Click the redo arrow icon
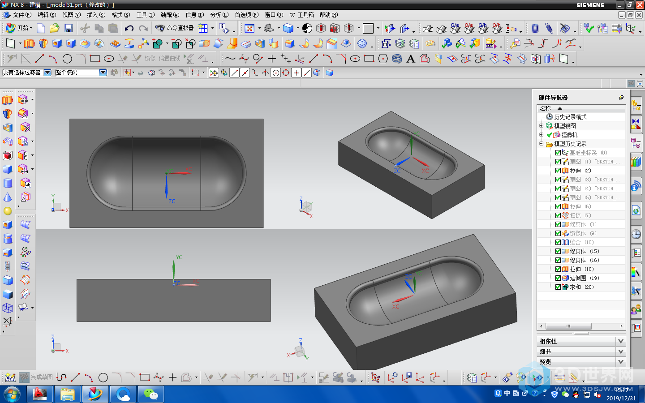The image size is (645, 403). (x=143, y=28)
